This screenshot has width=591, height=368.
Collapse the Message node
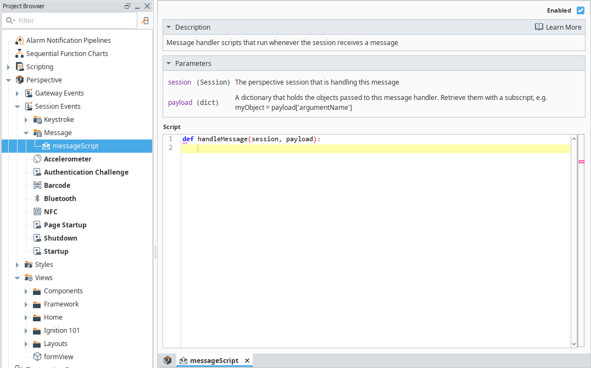[x=26, y=133]
